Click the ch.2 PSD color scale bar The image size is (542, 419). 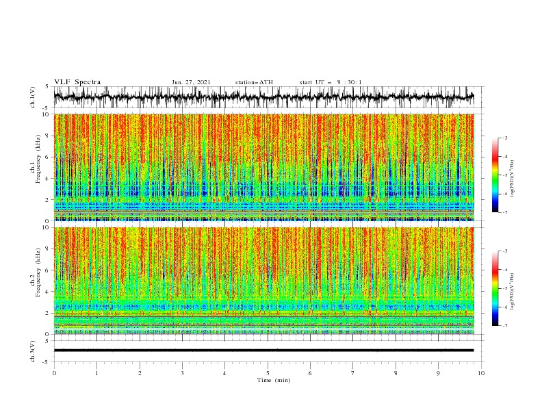tap(495, 288)
